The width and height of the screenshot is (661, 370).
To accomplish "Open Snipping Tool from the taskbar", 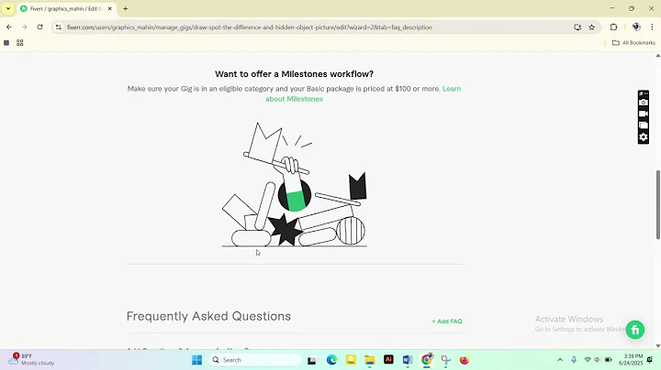I will coord(445,360).
